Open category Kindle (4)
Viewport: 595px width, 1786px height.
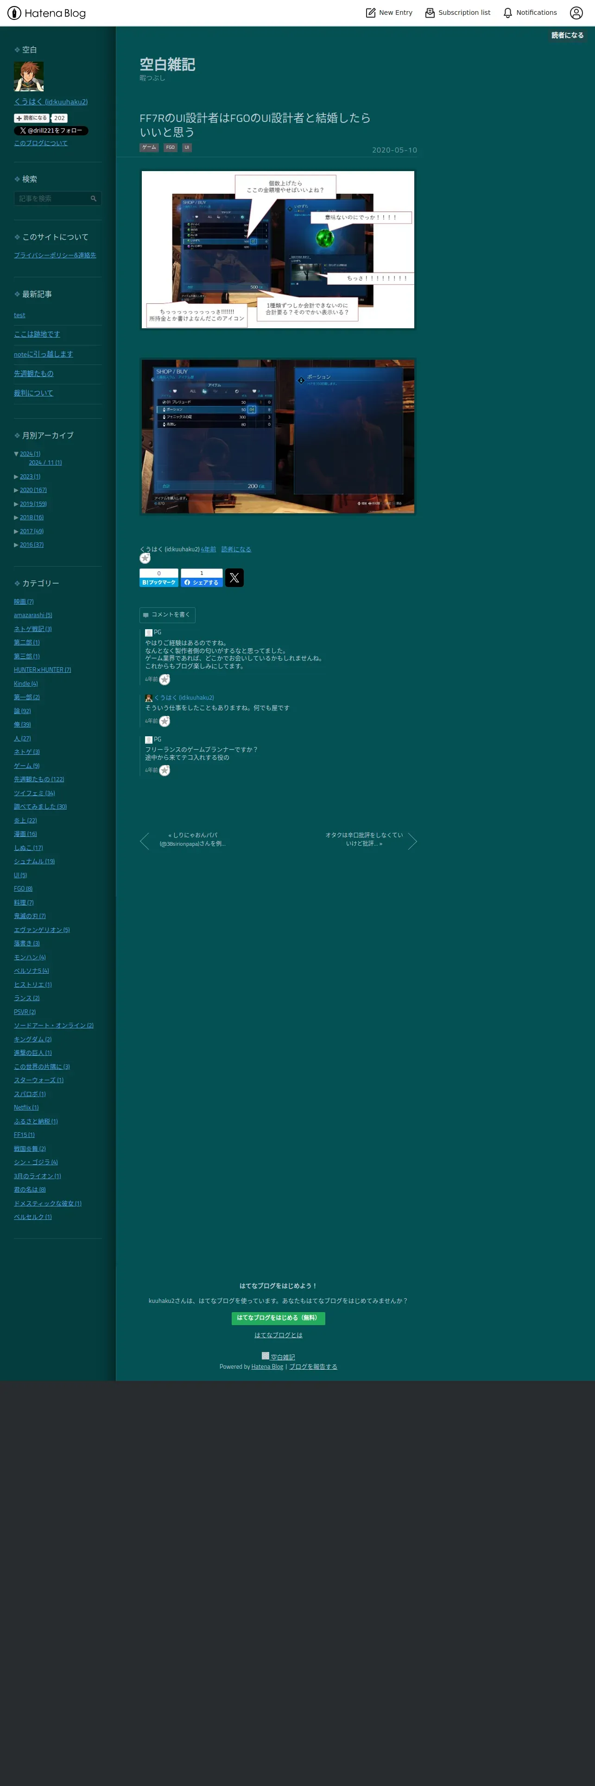25,683
